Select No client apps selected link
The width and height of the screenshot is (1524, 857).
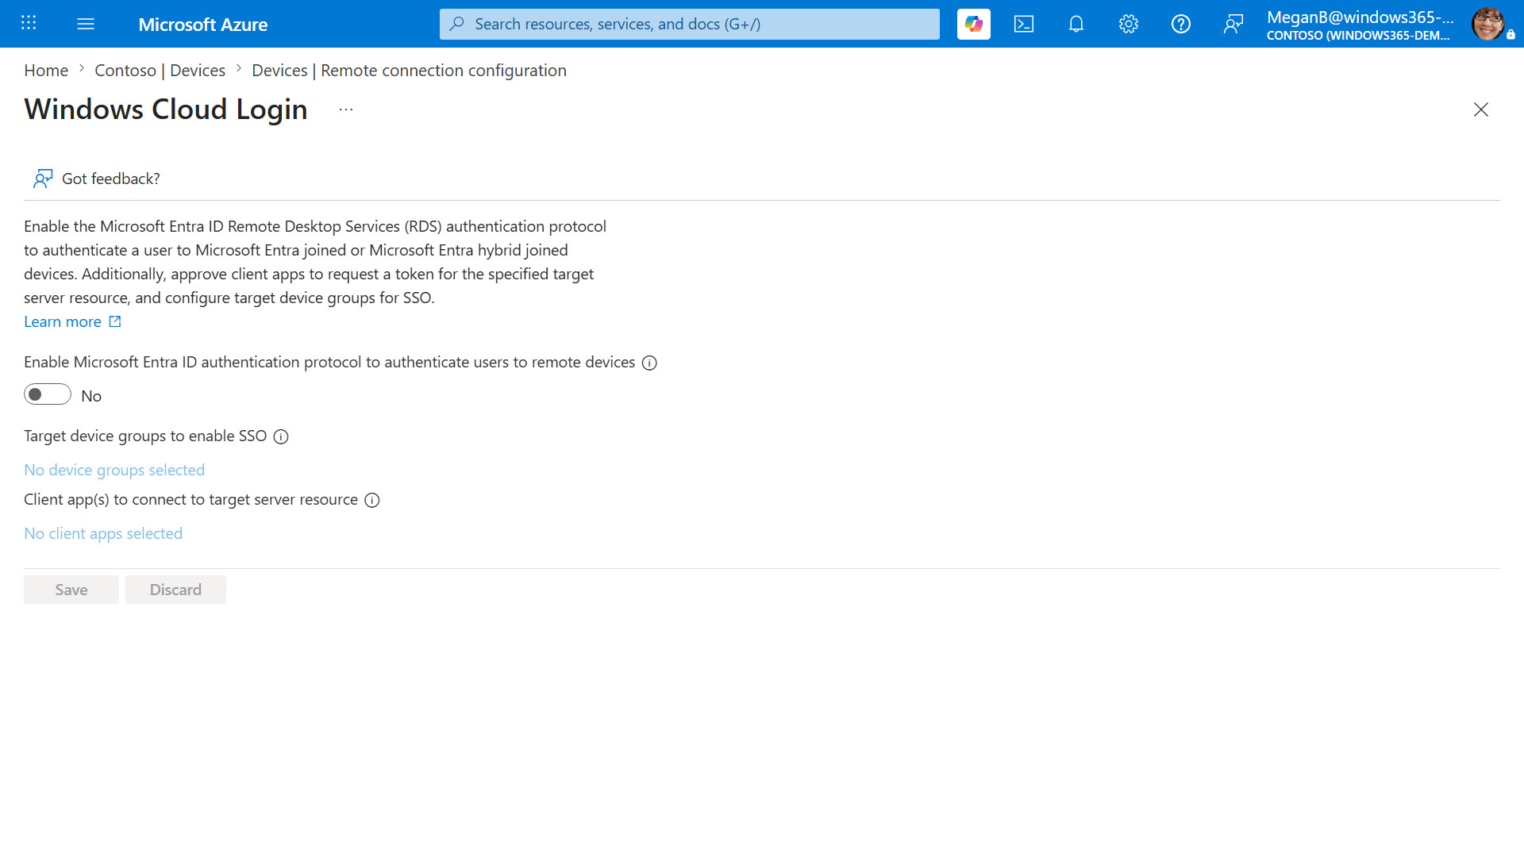[x=103, y=533]
